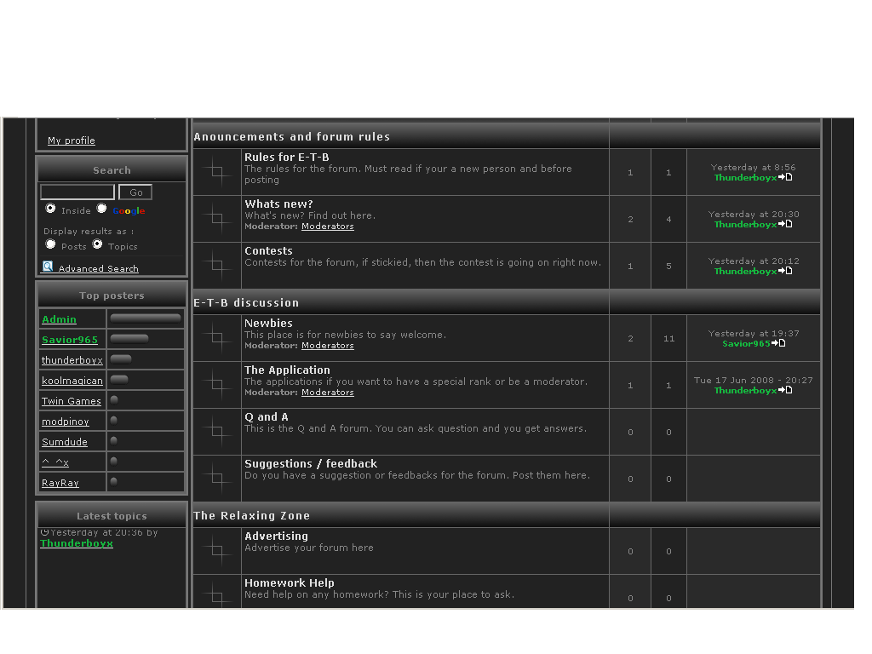Open the Rules for E-T-B forum status icon
The image size is (872, 654).
217,172
